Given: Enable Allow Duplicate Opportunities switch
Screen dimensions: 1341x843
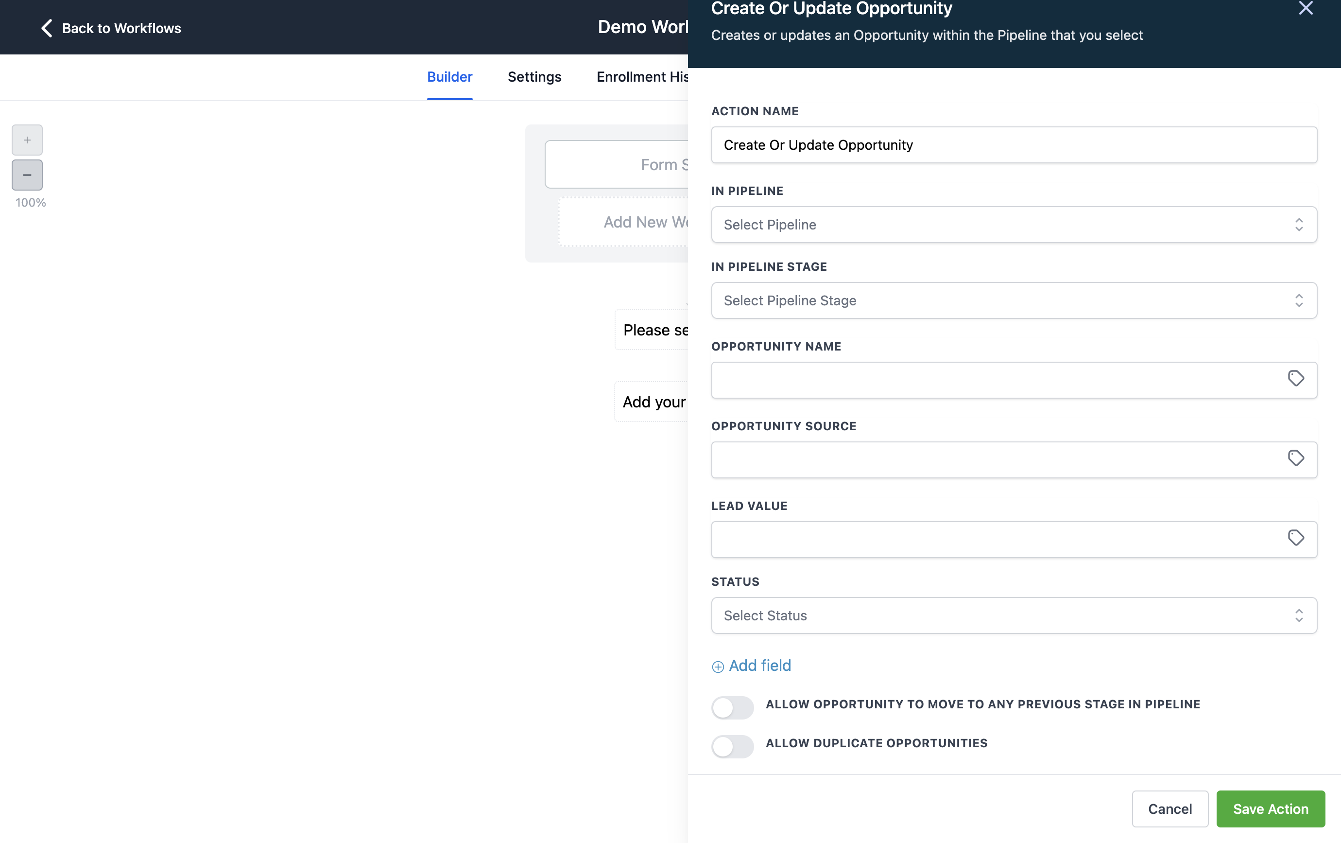Looking at the screenshot, I should coord(732,747).
